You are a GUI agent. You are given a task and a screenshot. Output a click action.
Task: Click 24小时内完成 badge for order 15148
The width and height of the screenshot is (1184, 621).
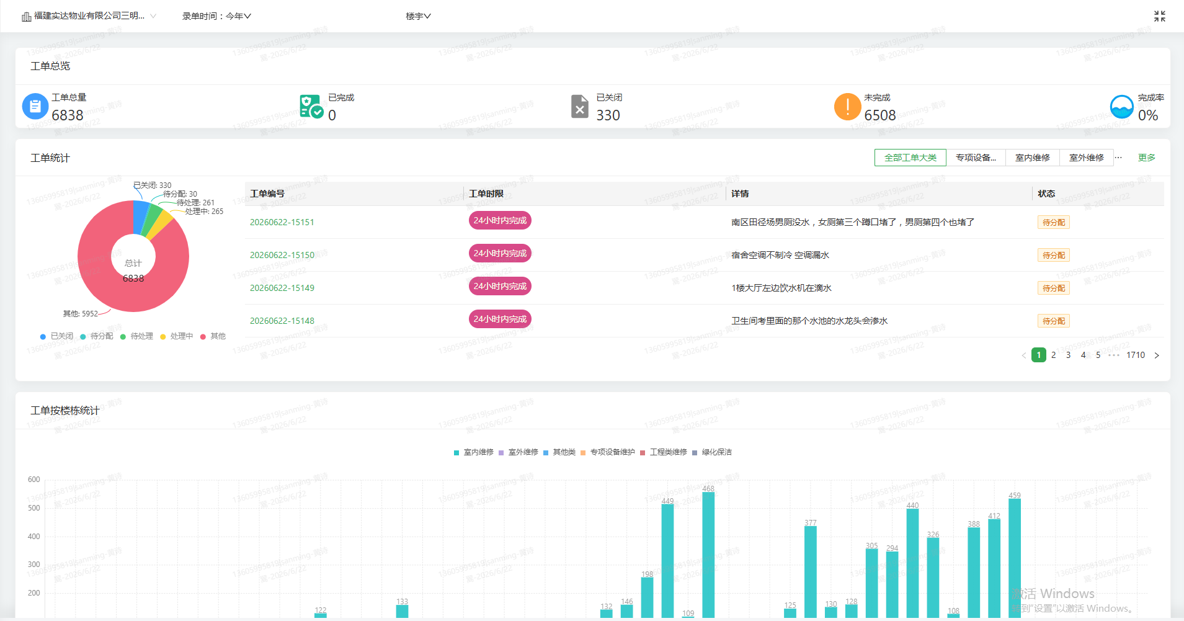(x=500, y=319)
